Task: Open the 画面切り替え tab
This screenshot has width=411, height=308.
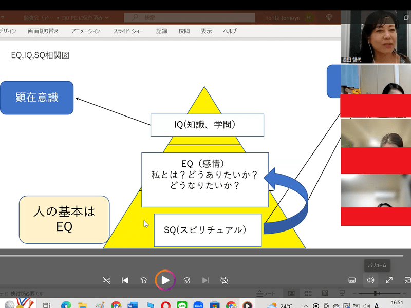Action: [43, 31]
